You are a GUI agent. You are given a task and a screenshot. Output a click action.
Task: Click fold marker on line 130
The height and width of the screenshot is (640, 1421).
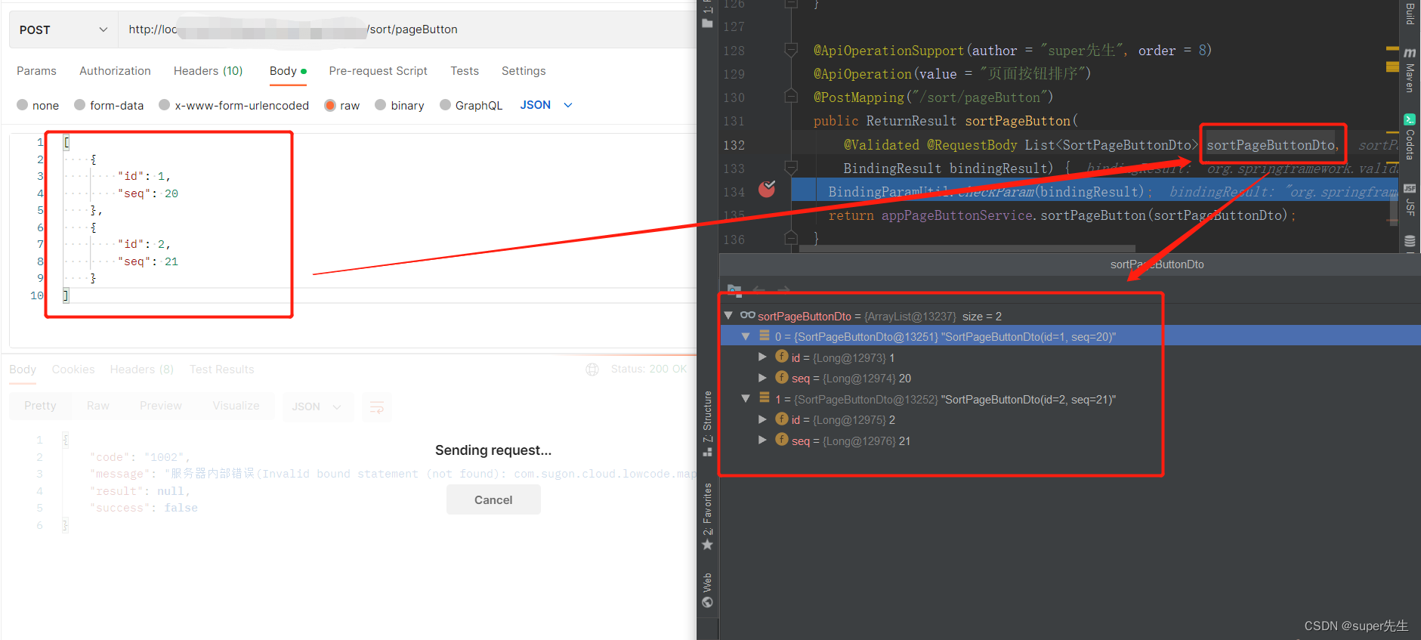pyautogui.click(x=791, y=97)
